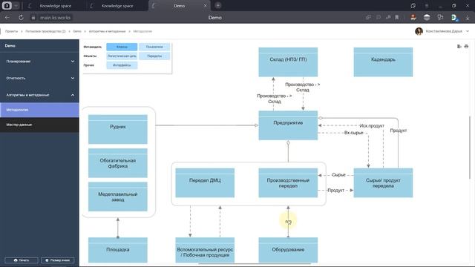Open the downloads arrow icon

468,18
